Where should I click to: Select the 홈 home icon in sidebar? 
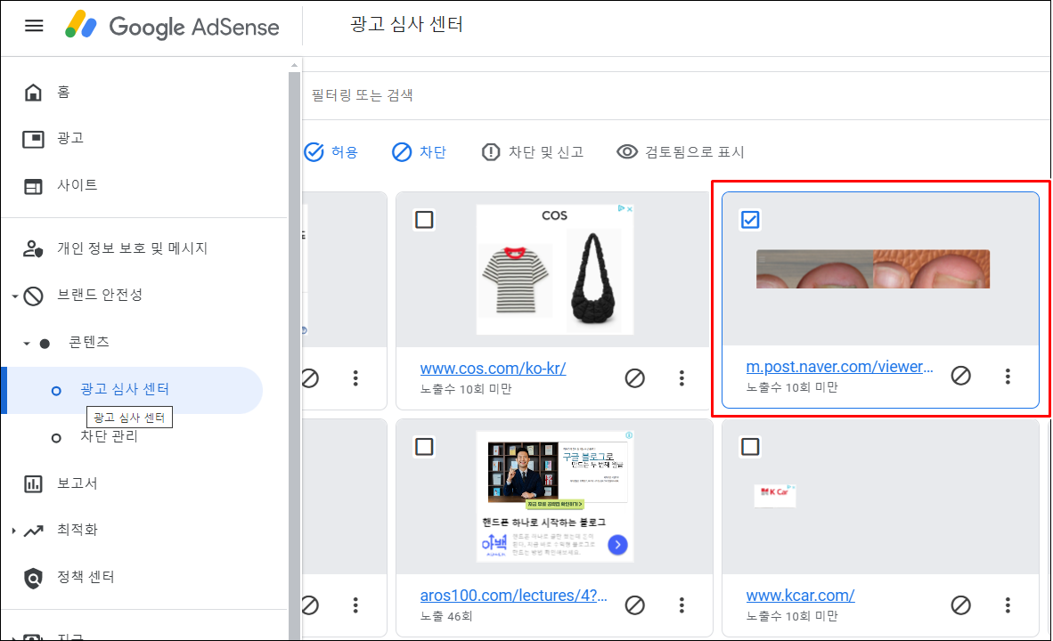tap(31, 92)
